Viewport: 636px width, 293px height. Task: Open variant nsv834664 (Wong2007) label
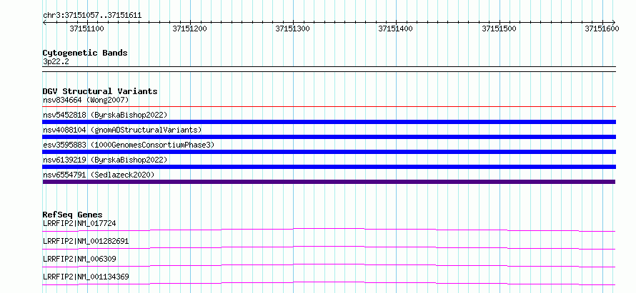(86, 100)
